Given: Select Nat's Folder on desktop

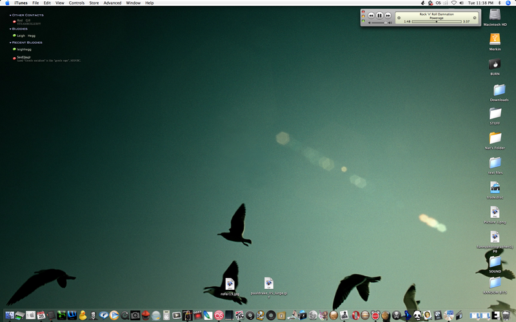Looking at the screenshot, I should 495,138.
